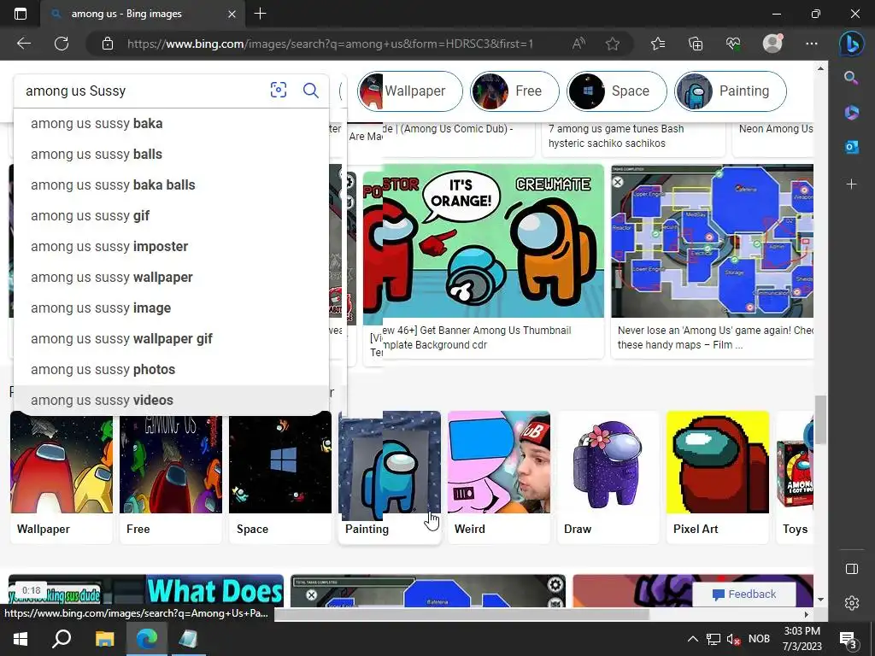This screenshot has height=656, width=875.
Task: Open the Toys related-search card
Action: click(x=795, y=477)
